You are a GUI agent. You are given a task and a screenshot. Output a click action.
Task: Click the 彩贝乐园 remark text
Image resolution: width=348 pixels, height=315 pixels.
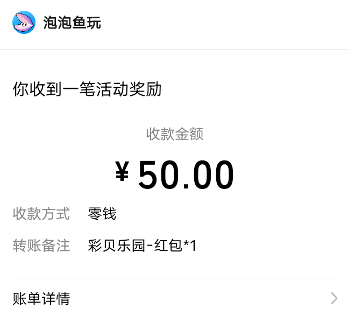click(x=117, y=246)
